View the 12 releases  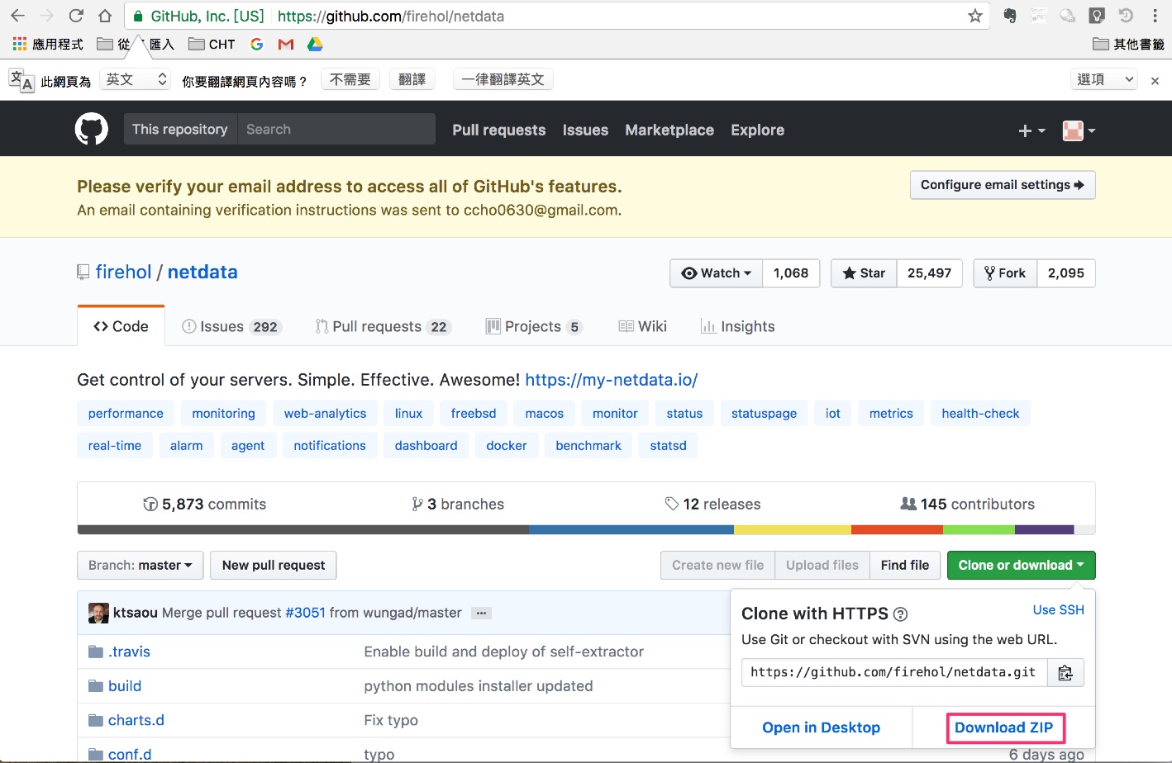pos(712,505)
